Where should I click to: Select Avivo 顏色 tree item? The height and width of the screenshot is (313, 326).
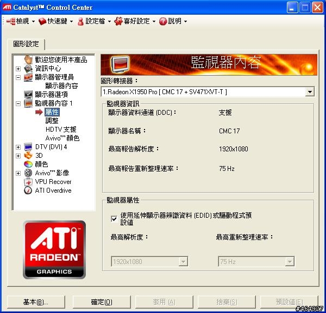click(x=62, y=138)
